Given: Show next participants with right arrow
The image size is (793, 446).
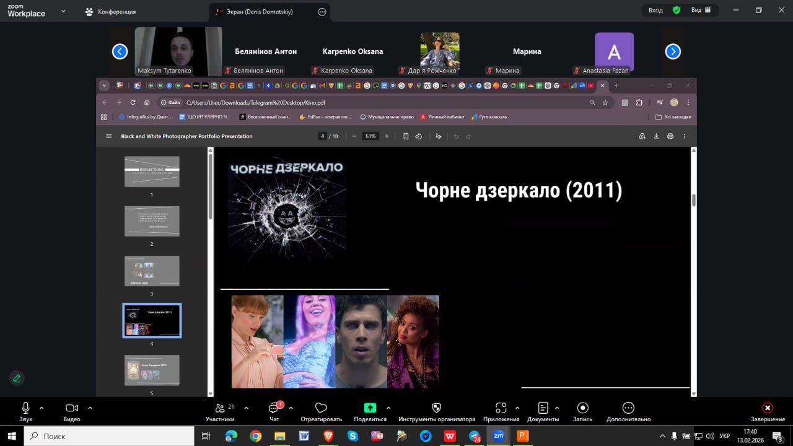Looking at the screenshot, I should 673,52.
